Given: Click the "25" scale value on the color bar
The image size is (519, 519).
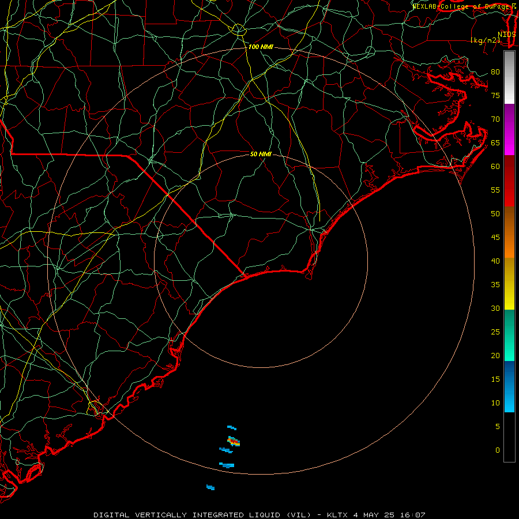Looking at the screenshot, I should (x=495, y=332).
